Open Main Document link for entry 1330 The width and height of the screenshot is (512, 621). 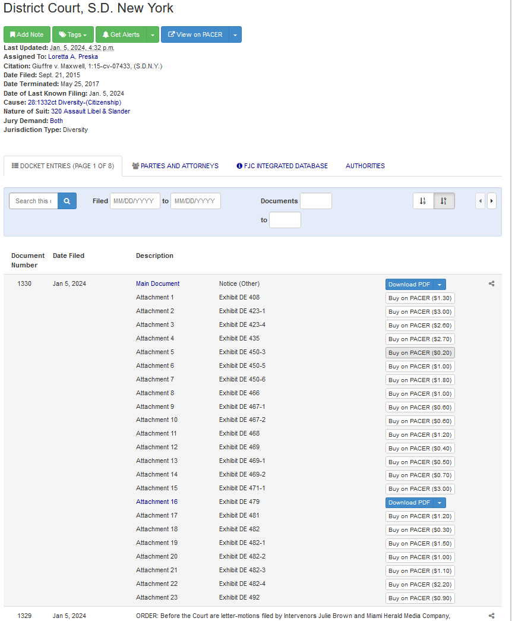coord(157,283)
